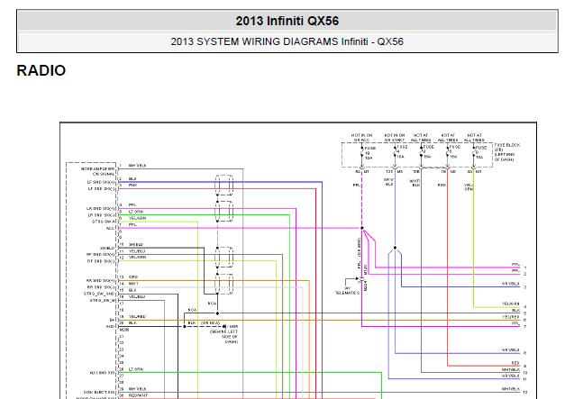This screenshot has width=574, height=399.
Task: Click the "(BEHIND LEFT SIDE OF DASH)" note
Action: 223,337
